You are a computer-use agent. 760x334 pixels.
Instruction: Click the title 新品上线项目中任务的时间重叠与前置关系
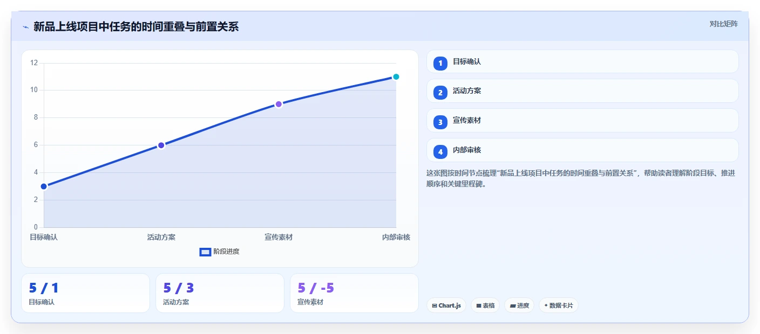click(136, 26)
